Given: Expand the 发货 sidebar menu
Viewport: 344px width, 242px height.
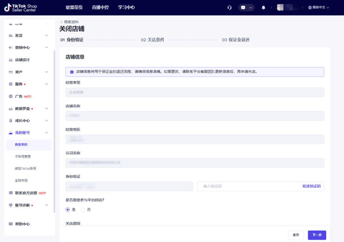Looking at the screenshot, I should tap(47, 35).
